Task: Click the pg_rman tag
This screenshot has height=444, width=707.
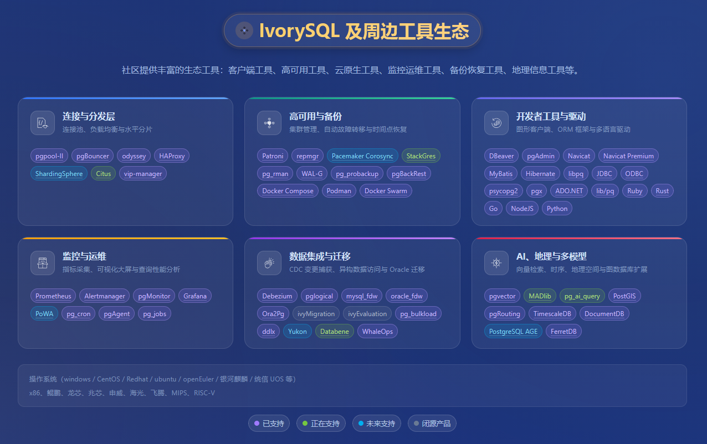Action: 275,174
